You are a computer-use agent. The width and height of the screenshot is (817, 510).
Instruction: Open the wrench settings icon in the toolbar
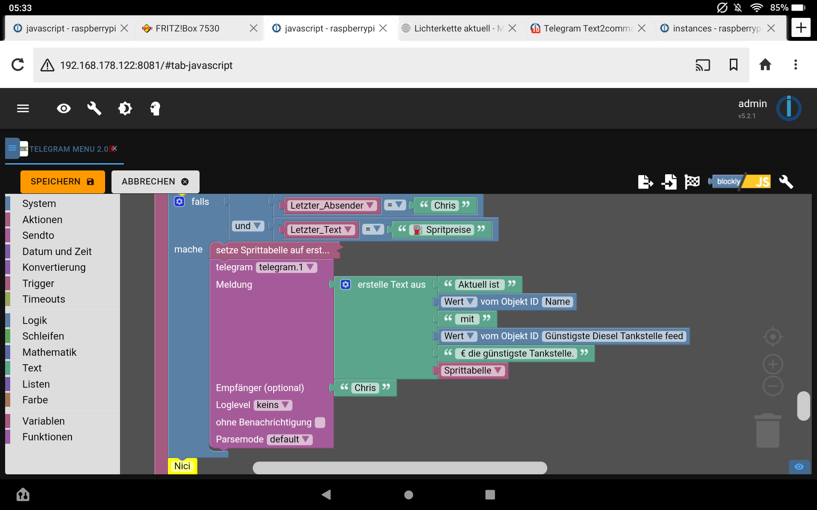94,108
